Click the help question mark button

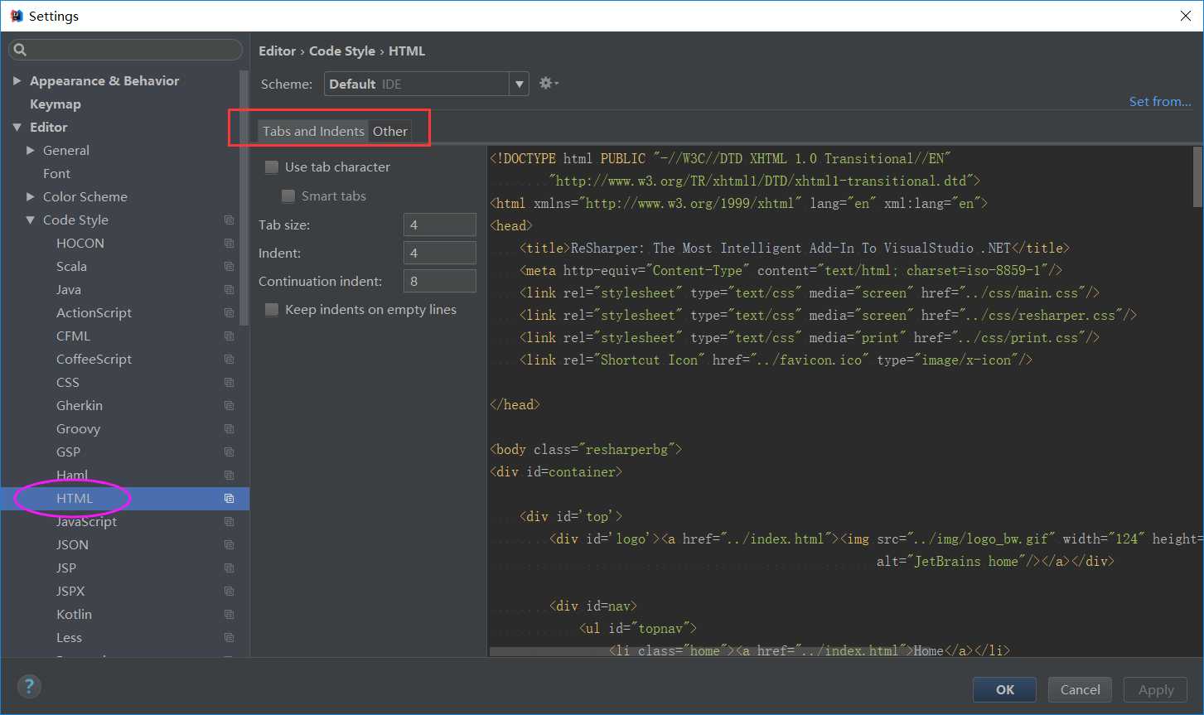tap(29, 686)
